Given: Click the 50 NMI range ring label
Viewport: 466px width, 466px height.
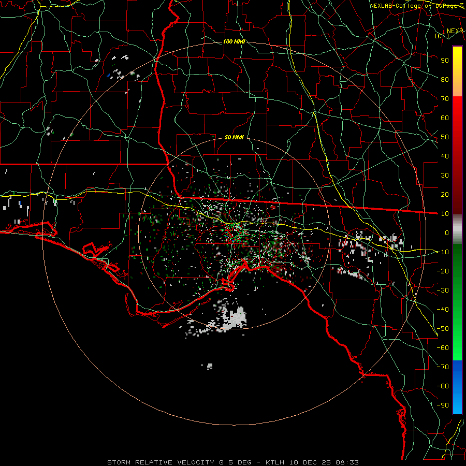Looking at the screenshot, I should [234, 137].
